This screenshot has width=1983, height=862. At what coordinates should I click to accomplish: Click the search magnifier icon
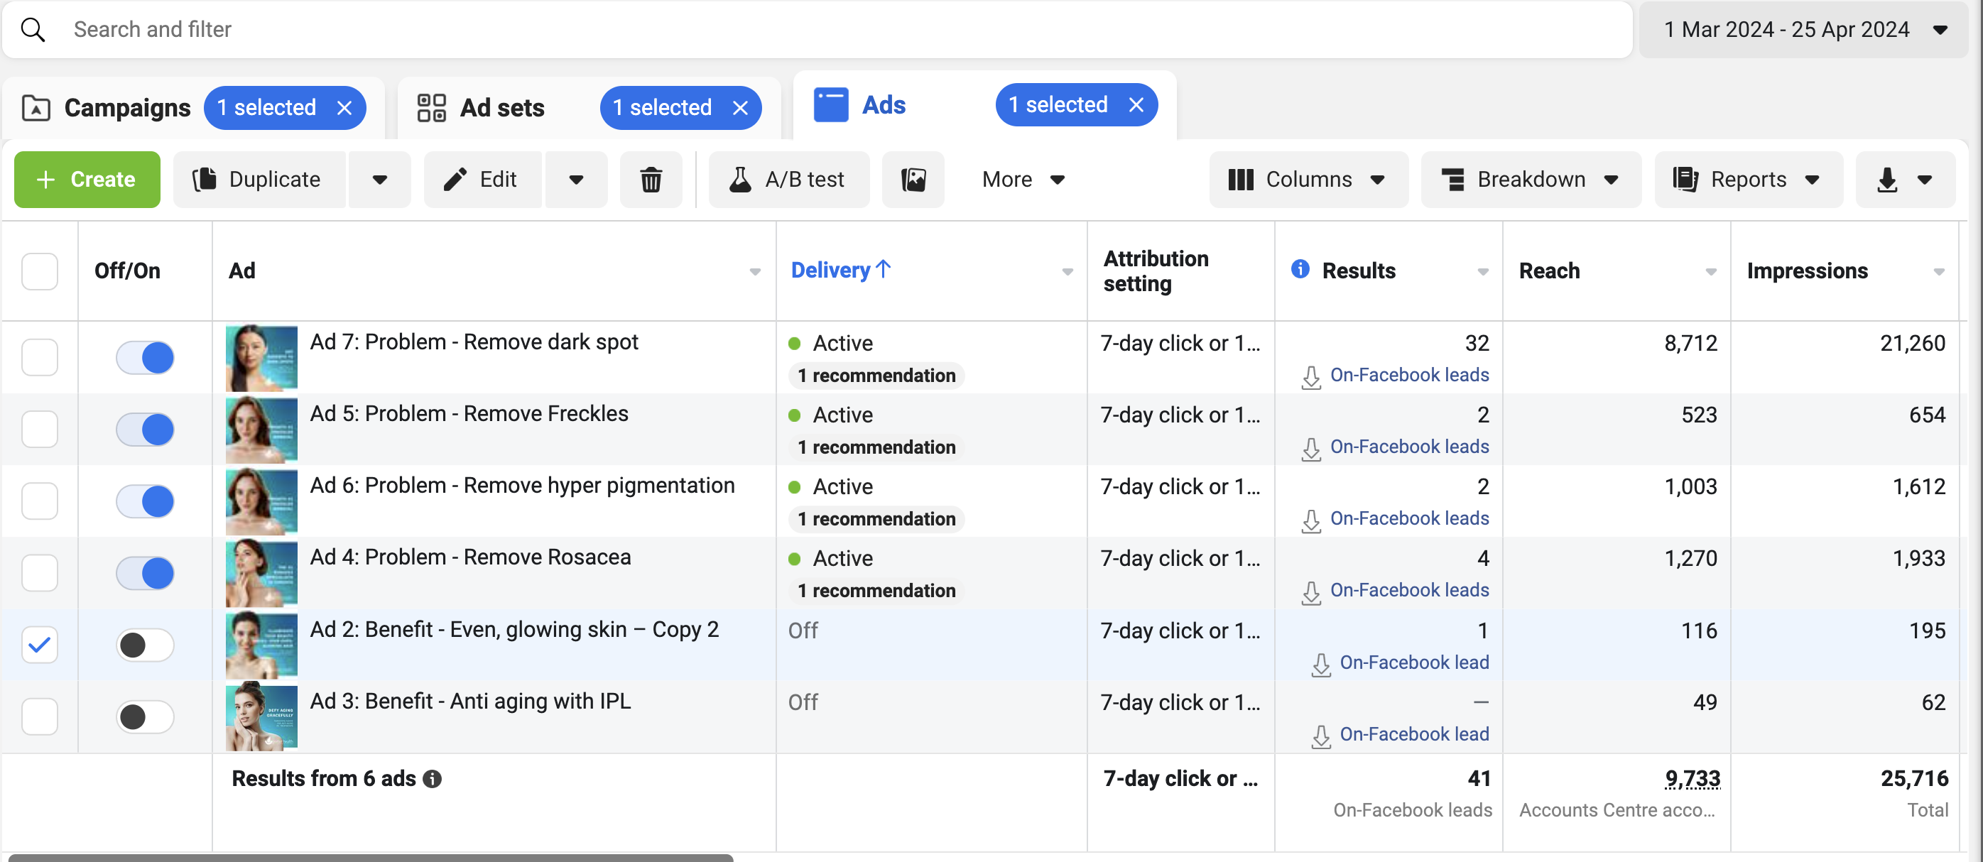33,29
